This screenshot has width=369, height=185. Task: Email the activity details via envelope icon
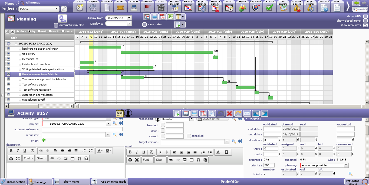point(247,113)
